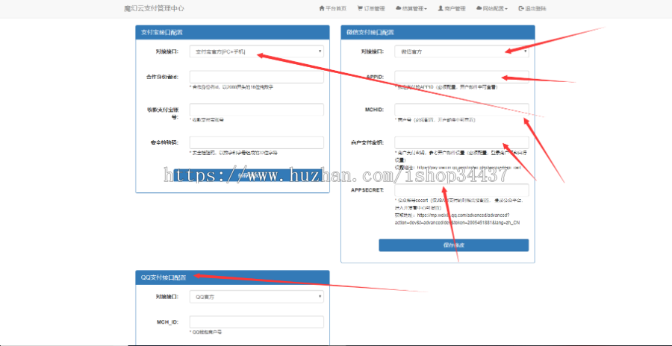Click the 魔幻云支付管理中心 brand title
Image resolution: width=672 pixels, height=346 pixels.
154,9
